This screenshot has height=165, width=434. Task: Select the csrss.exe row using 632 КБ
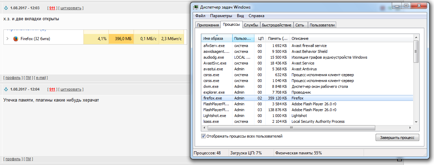click(x=307, y=75)
